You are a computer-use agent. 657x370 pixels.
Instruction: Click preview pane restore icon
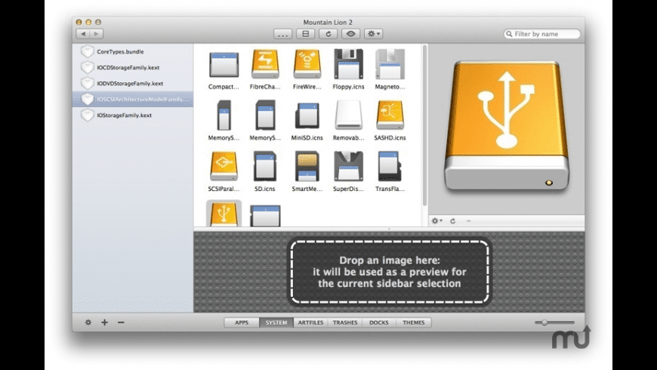[453, 220]
